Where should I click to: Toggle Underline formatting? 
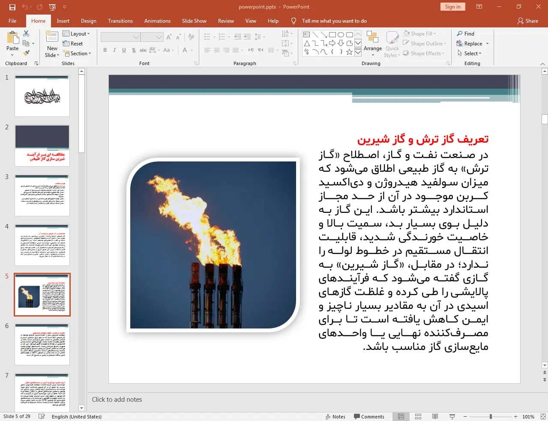pyautogui.click(x=124, y=50)
